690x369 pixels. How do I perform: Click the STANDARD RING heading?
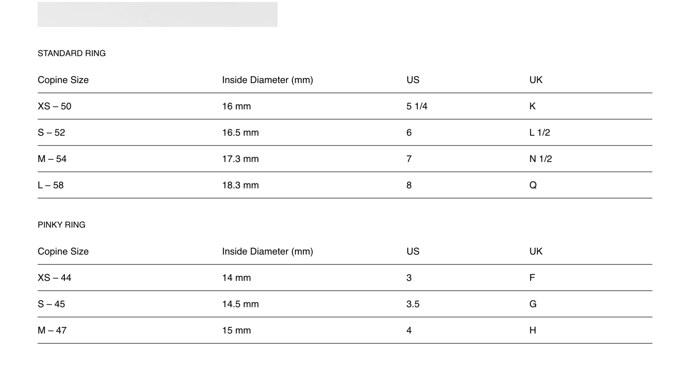pyautogui.click(x=71, y=53)
